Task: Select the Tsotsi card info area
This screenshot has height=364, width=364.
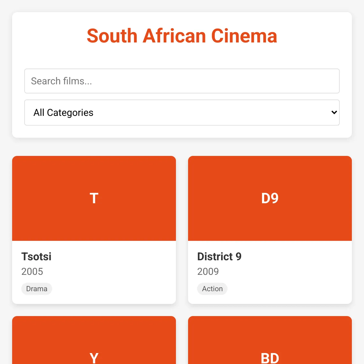Action: [94, 272]
